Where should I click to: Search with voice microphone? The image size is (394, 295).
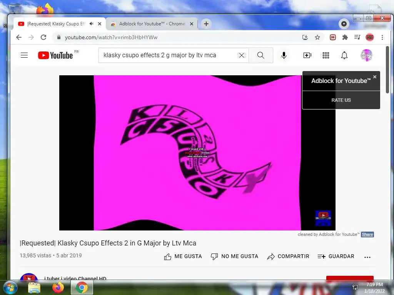point(284,55)
